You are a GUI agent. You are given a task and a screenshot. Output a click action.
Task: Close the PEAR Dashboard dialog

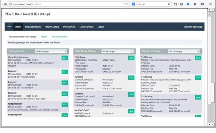pyautogui.click(x=203, y=13)
